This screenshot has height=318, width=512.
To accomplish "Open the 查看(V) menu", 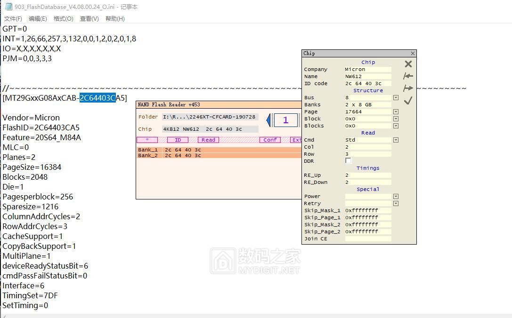I will (89, 19).
